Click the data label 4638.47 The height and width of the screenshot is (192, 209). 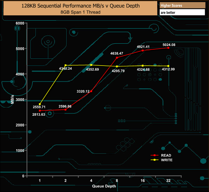point(117,53)
